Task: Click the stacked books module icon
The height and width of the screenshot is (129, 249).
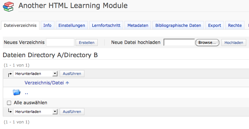Action: 8,7
